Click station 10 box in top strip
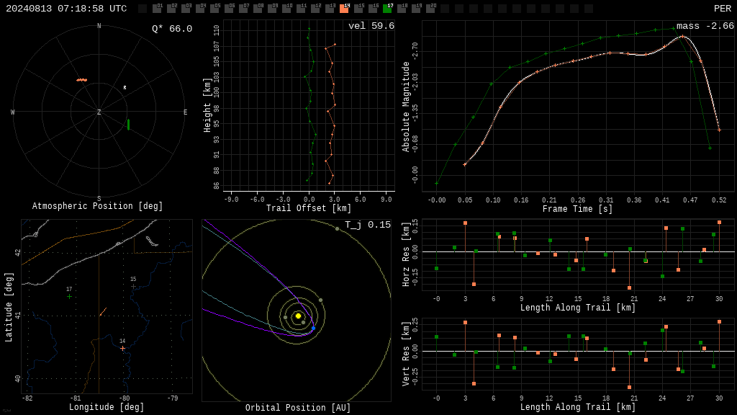 286,9
